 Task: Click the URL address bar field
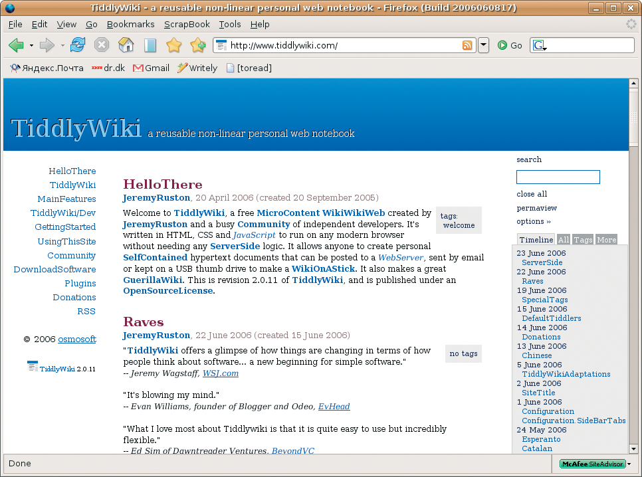point(344,45)
